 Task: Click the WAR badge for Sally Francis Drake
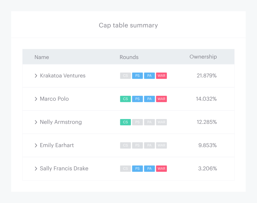pos(161,168)
